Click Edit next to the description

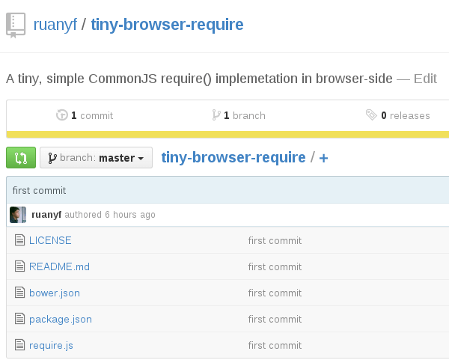tap(425, 79)
